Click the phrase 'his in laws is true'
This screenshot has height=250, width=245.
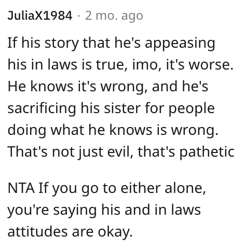coord(69,64)
